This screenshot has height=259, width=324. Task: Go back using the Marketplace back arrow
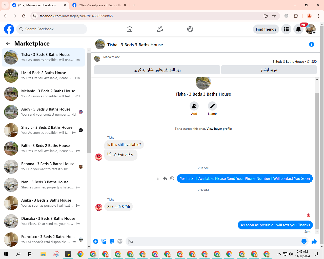pyautogui.click(x=8, y=43)
